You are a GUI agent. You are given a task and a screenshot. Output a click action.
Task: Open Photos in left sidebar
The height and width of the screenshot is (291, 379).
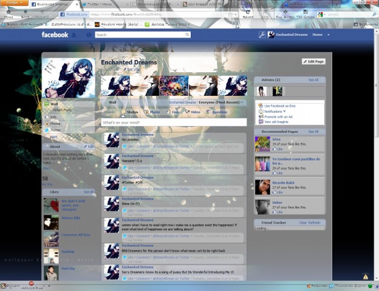(x=69, y=124)
